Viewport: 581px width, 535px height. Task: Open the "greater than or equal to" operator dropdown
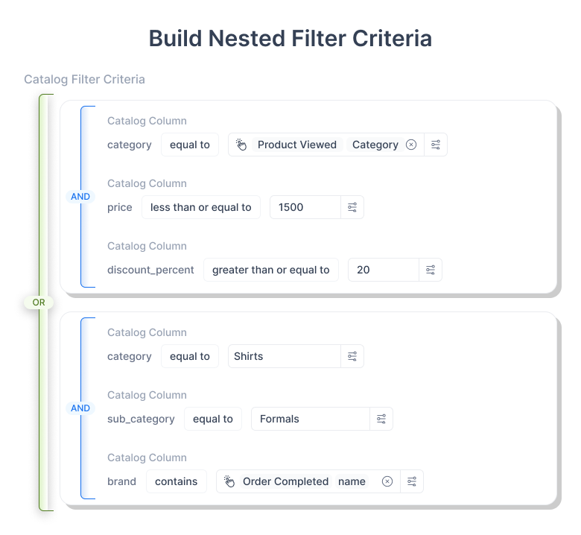(271, 270)
